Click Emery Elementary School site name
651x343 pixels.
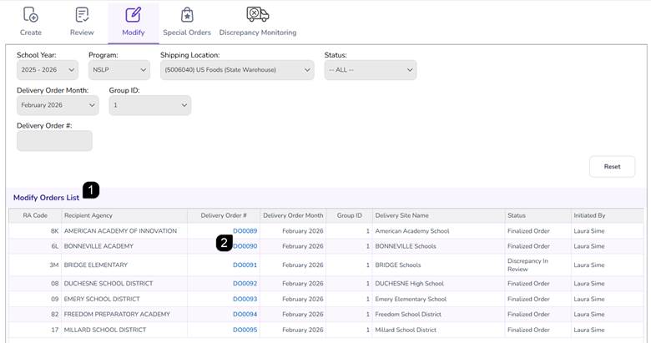[411, 299]
